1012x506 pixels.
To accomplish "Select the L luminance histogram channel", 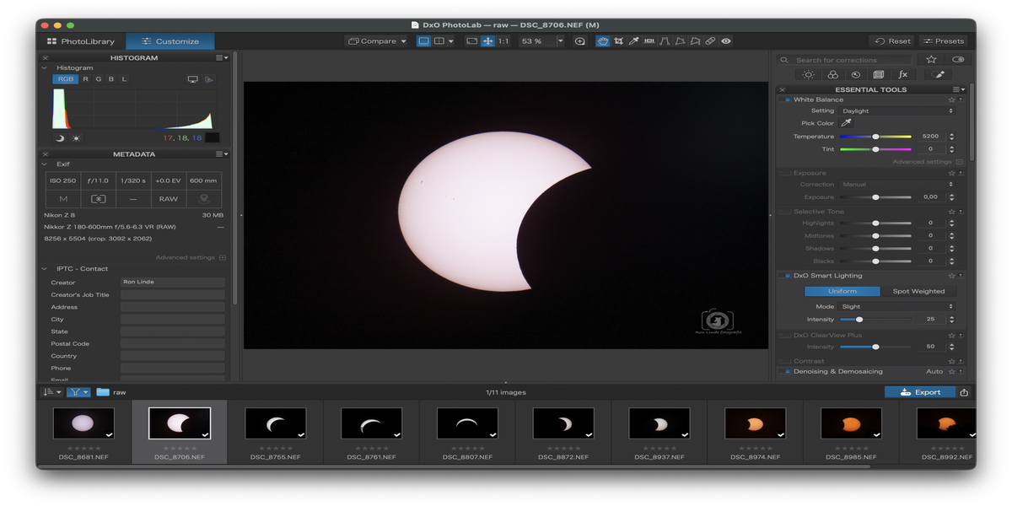I will click(x=123, y=79).
